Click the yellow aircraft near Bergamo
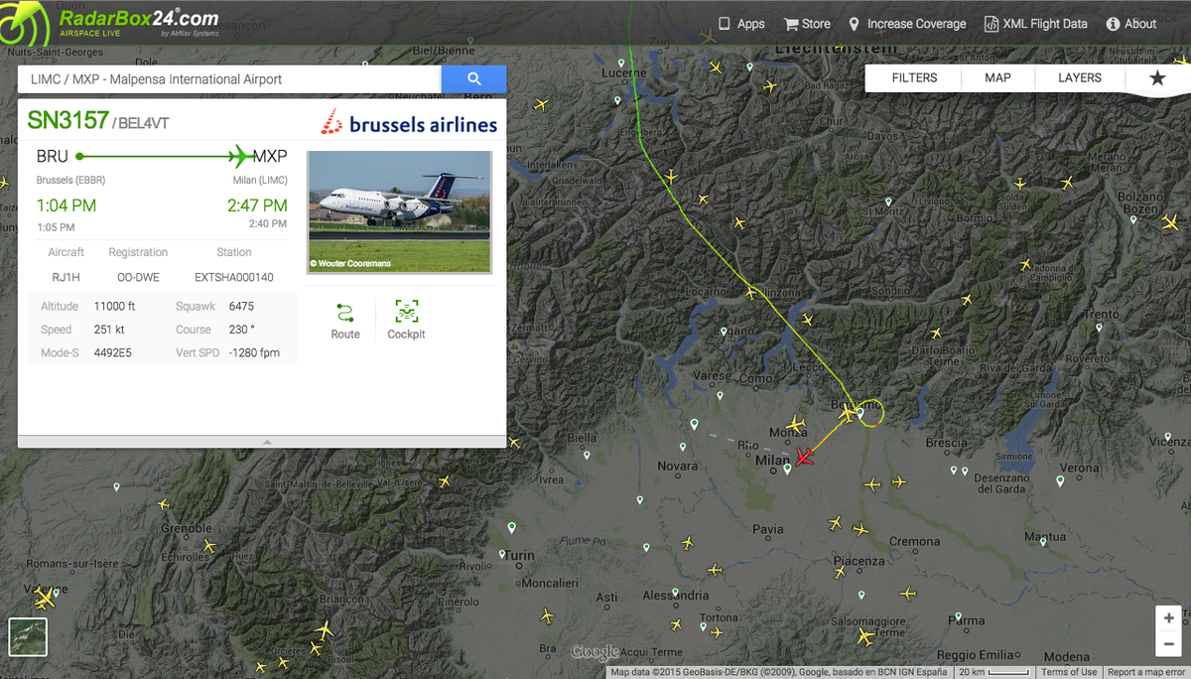The image size is (1191, 679). 850,414
